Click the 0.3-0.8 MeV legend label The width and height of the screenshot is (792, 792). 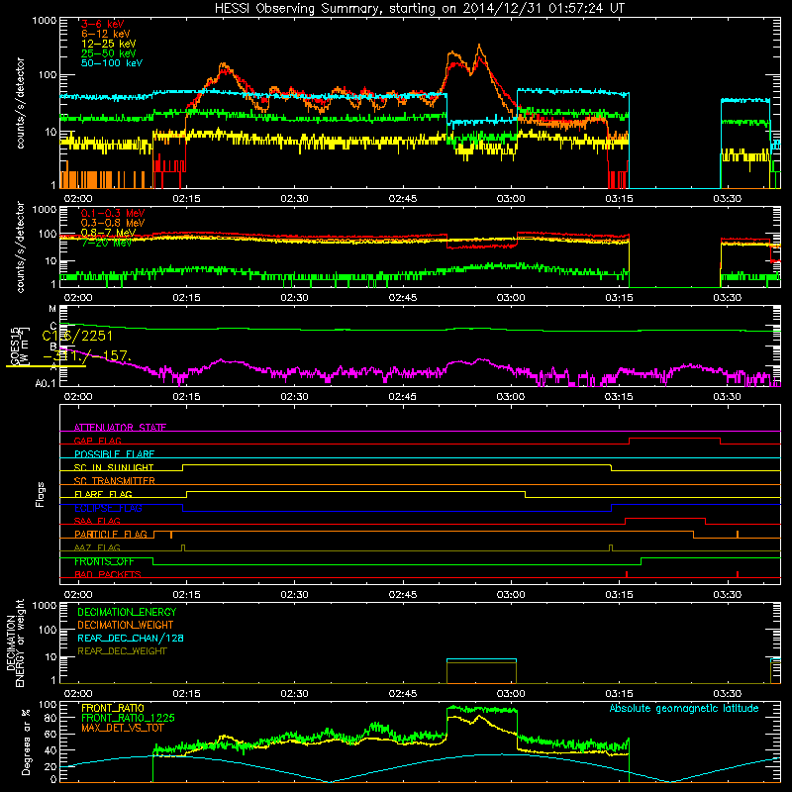(x=113, y=223)
